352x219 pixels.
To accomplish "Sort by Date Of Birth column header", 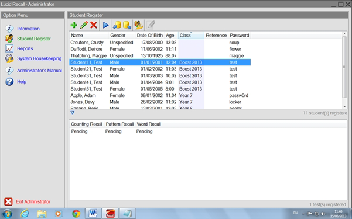I will (x=150, y=36).
